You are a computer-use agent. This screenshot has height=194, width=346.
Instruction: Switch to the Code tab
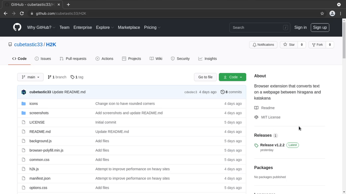19,59
